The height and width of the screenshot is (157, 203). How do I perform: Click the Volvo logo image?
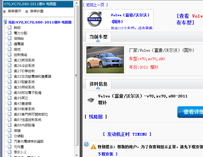click(x=94, y=19)
